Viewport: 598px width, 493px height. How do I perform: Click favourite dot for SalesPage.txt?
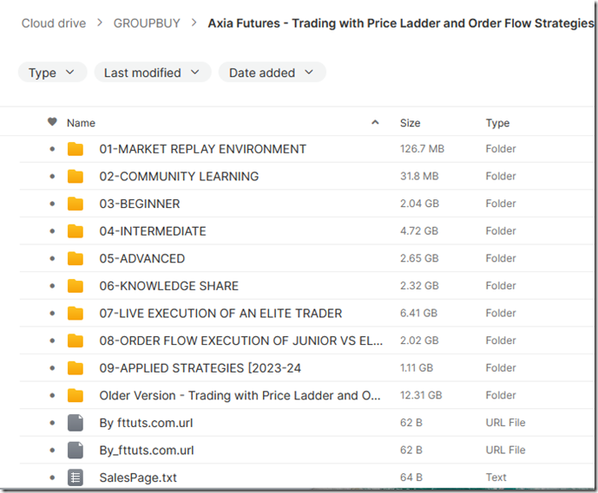click(52, 477)
